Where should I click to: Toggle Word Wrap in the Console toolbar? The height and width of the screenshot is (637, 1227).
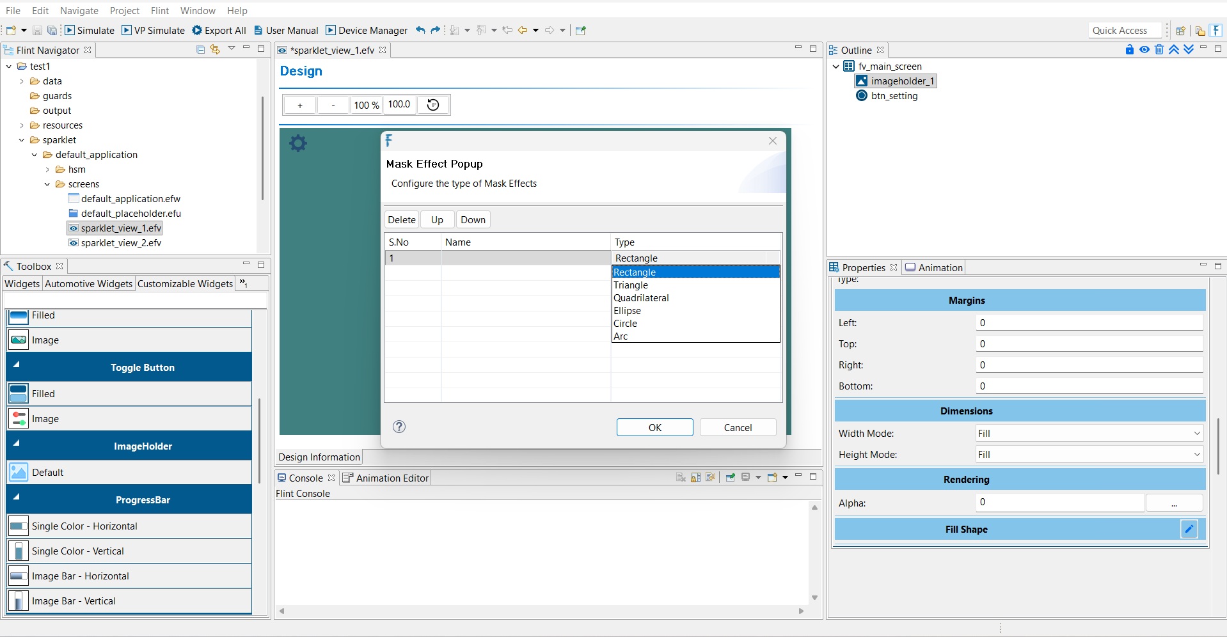pyautogui.click(x=710, y=478)
